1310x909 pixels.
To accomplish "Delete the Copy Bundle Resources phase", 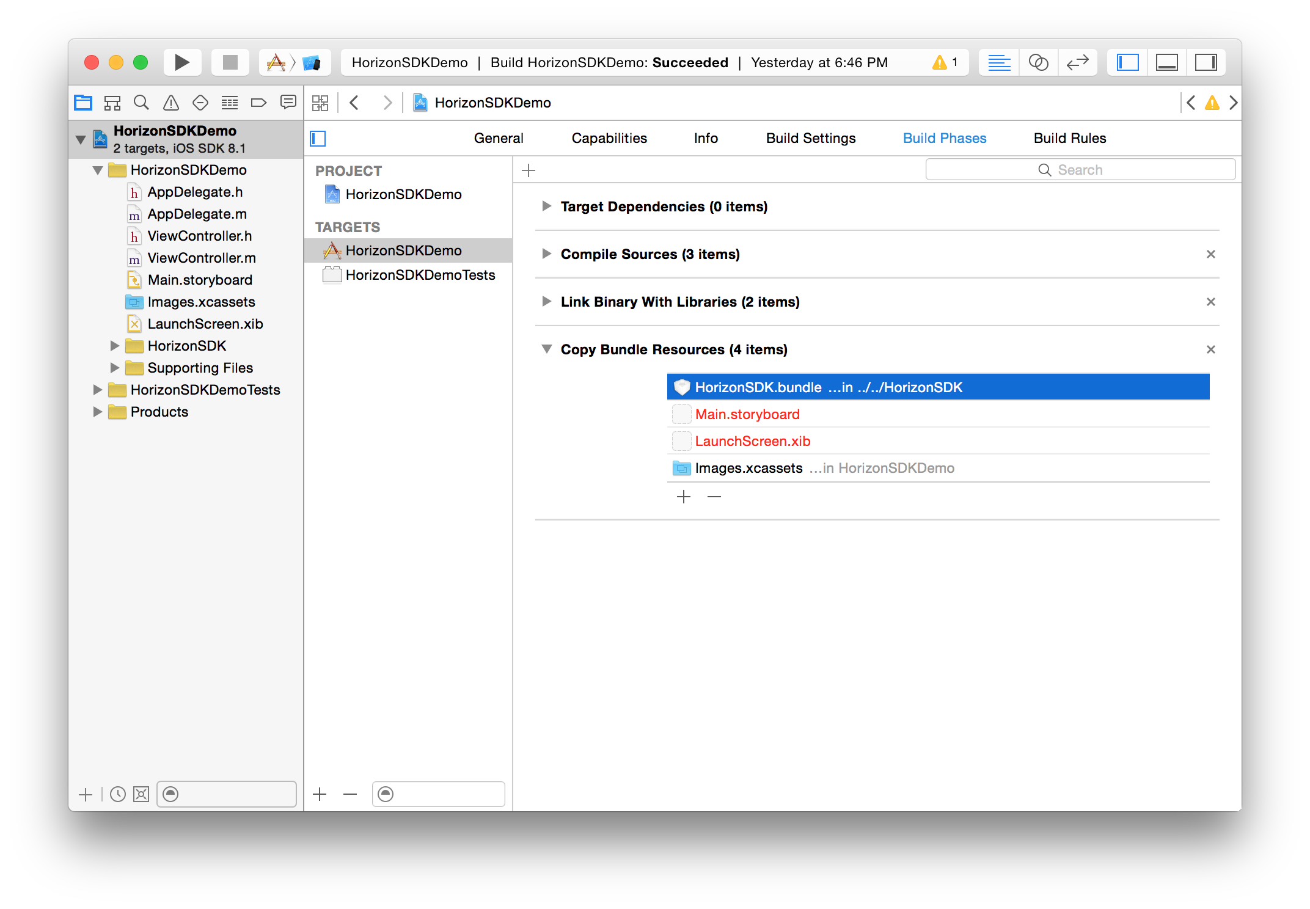I will [1210, 349].
